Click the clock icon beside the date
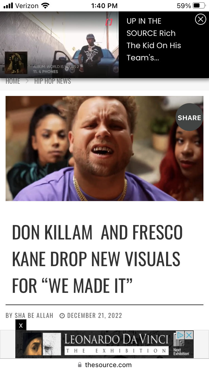Viewport: 209px width, 371px height. coord(62,316)
